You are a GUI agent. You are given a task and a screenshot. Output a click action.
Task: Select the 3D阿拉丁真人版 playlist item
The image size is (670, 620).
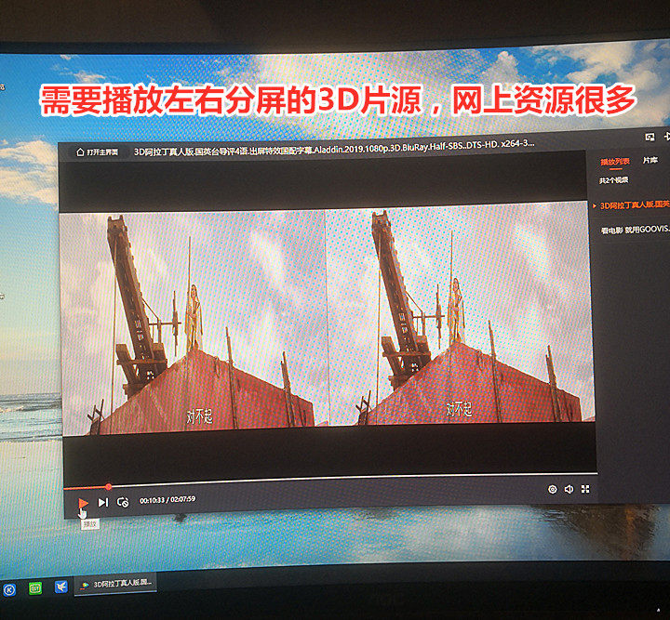[x=631, y=205]
